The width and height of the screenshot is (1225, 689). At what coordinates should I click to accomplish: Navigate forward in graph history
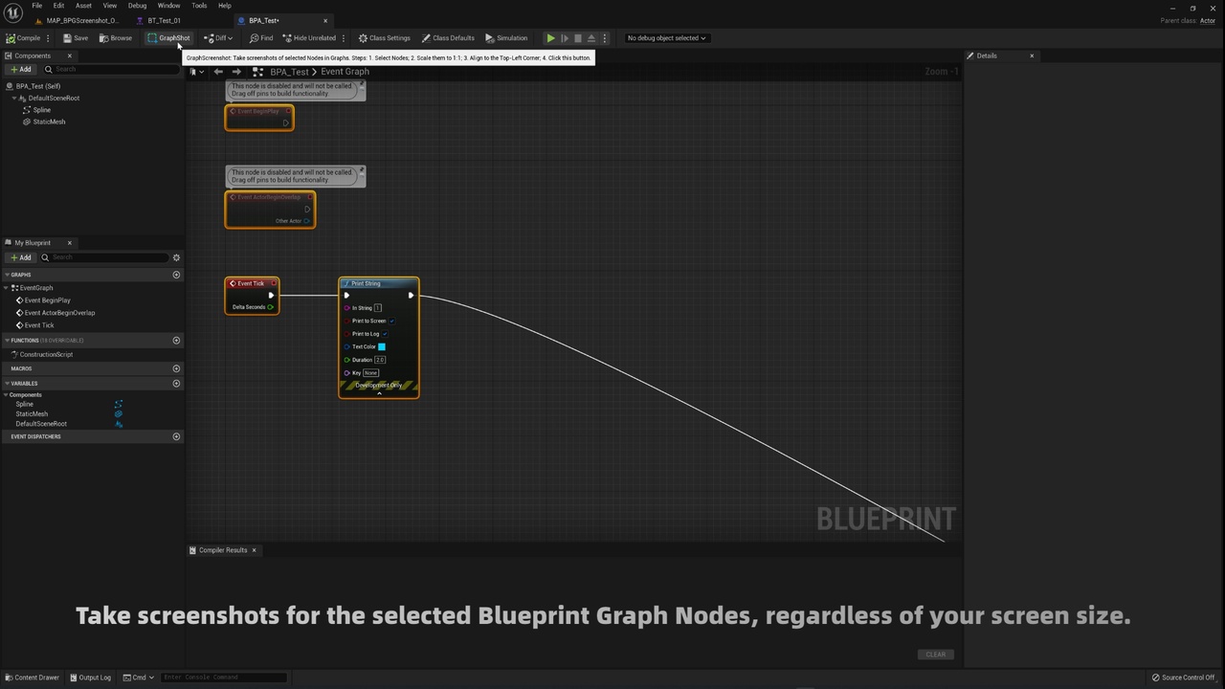(x=236, y=72)
